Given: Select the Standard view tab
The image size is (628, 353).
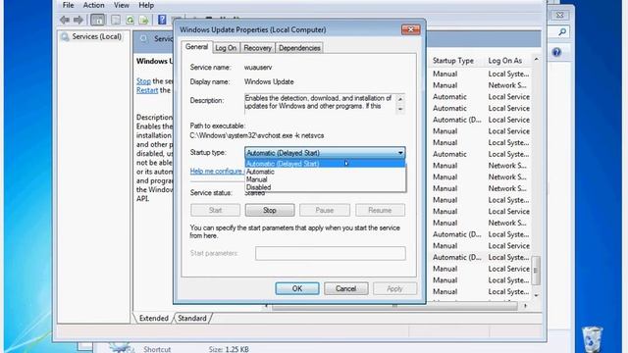Looking at the screenshot, I should coord(192,318).
